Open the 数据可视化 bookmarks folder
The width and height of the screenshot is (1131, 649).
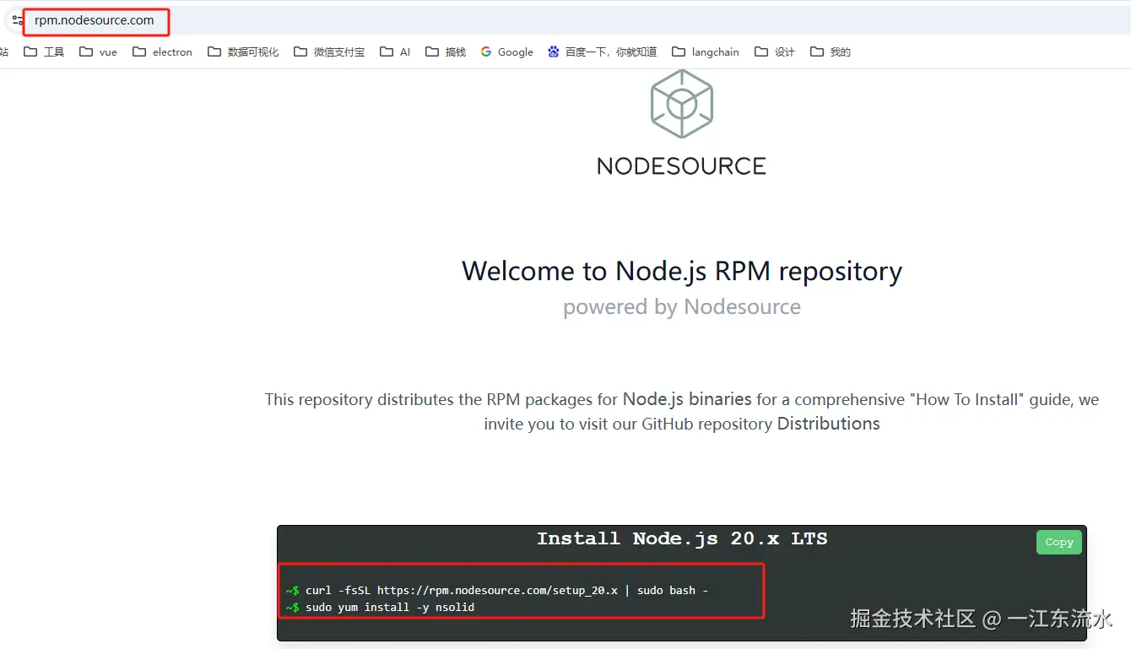pyautogui.click(x=243, y=51)
